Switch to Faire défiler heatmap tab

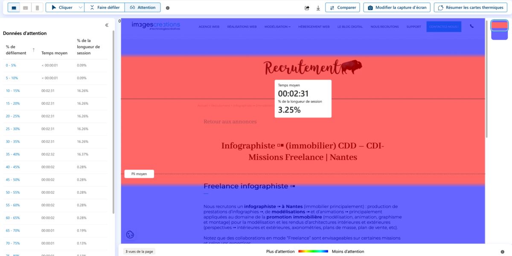pyautogui.click(x=105, y=8)
